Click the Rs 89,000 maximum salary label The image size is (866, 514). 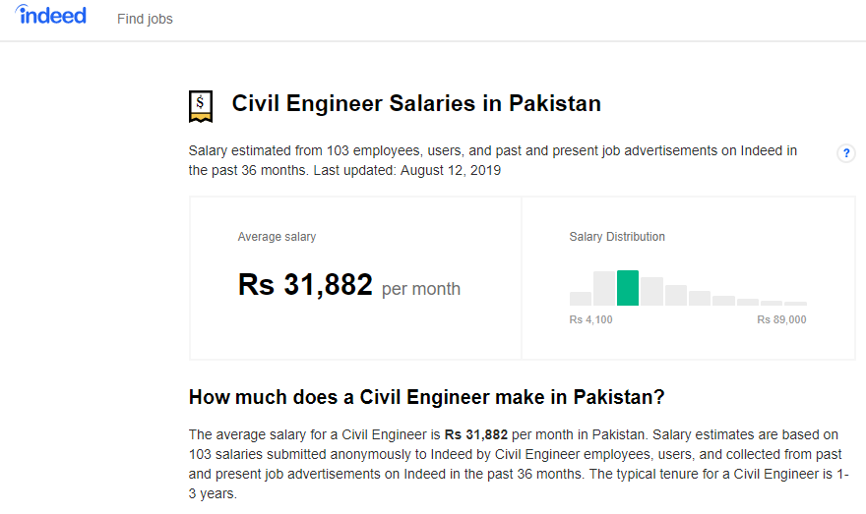781,320
